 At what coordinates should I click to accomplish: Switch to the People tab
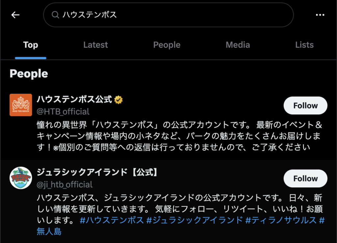pos(167,45)
